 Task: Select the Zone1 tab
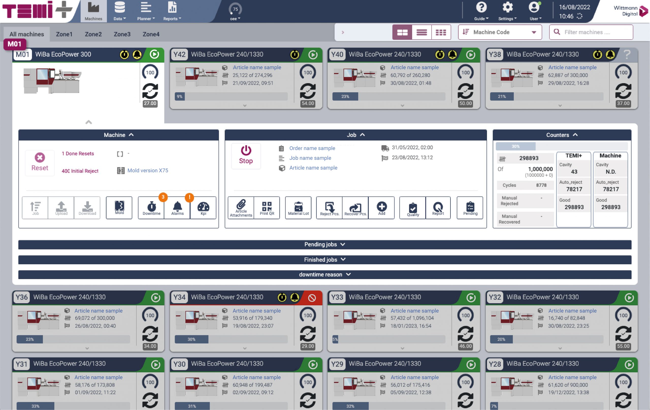click(64, 34)
